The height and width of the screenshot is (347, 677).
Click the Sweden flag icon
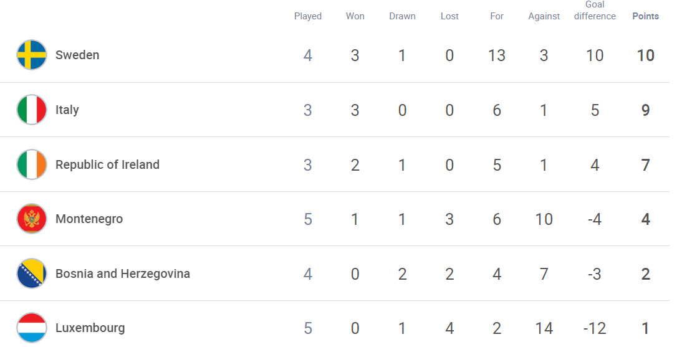pyautogui.click(x=32, y=55)
